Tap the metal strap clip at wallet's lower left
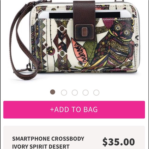Image resolution: width=149 pixels, height=149 pixels. (x=29, y=68)
